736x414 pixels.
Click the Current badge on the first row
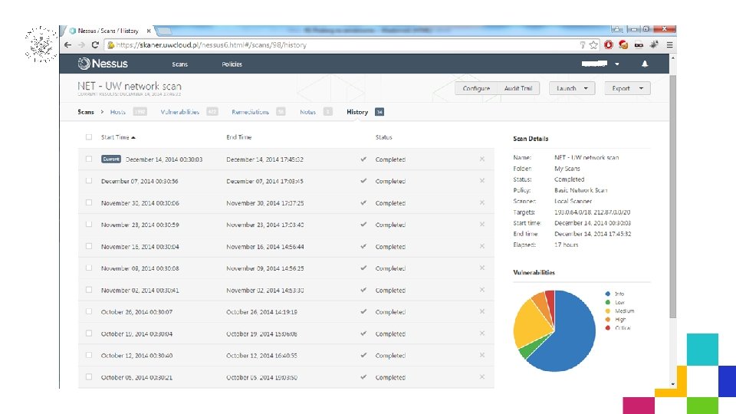pyautogui.click(x=111, y=159)
